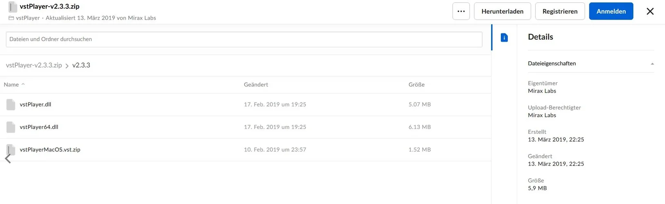This screenshot has height=204, width=665.
Task: Collapse the Dateieigenschaften section
Action: pyautogui.click(x=652, y=64)
